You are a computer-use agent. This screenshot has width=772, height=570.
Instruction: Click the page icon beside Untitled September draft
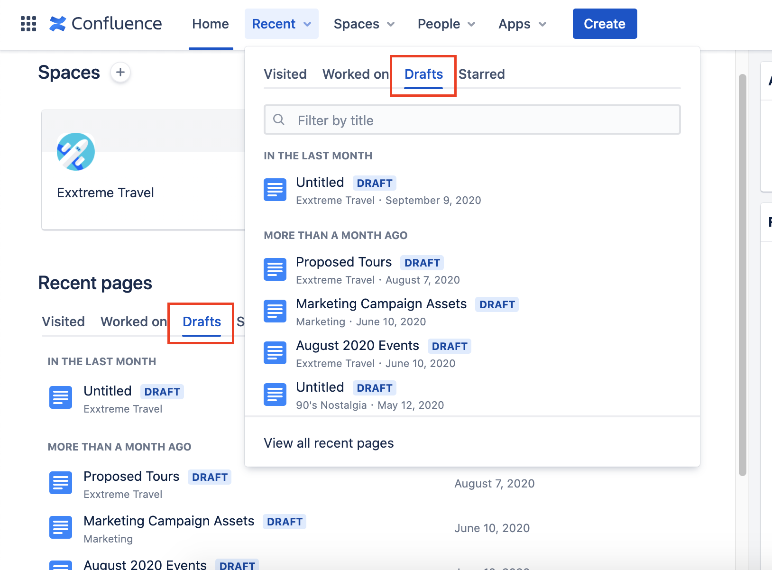click(x=275, y=189)
